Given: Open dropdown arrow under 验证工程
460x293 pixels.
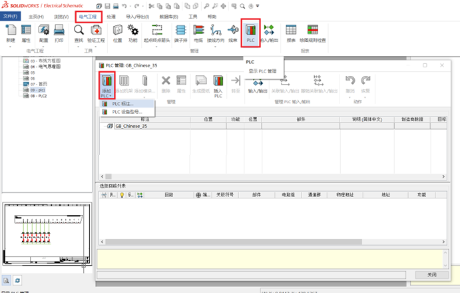Looking at the screenshot, I should pos(96,47).
